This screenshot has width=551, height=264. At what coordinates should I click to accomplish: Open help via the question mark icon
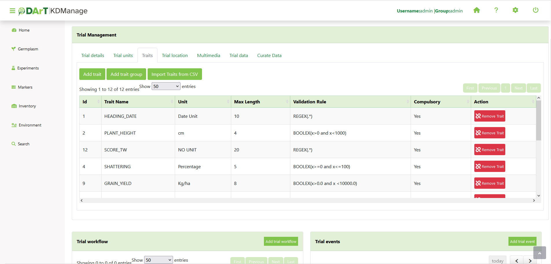coord(496,10)
